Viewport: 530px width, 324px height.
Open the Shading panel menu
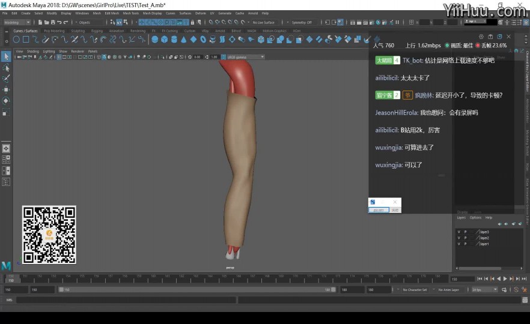click(33, 52)
